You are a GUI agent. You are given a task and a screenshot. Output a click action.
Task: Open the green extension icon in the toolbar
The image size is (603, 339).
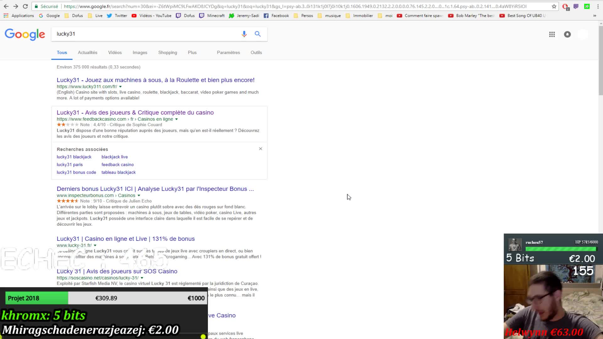click(587, 6)
